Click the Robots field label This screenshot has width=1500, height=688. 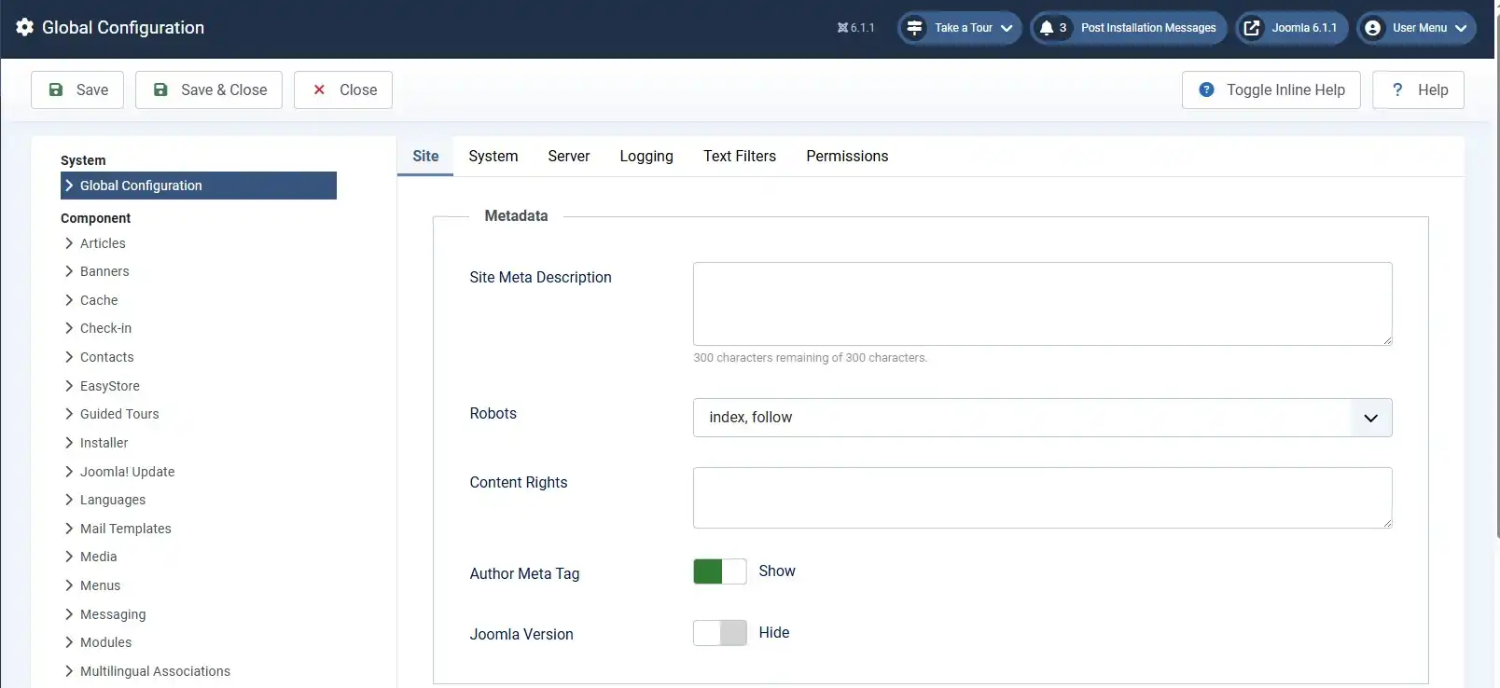pyautogui.click(x=493, y=413)
